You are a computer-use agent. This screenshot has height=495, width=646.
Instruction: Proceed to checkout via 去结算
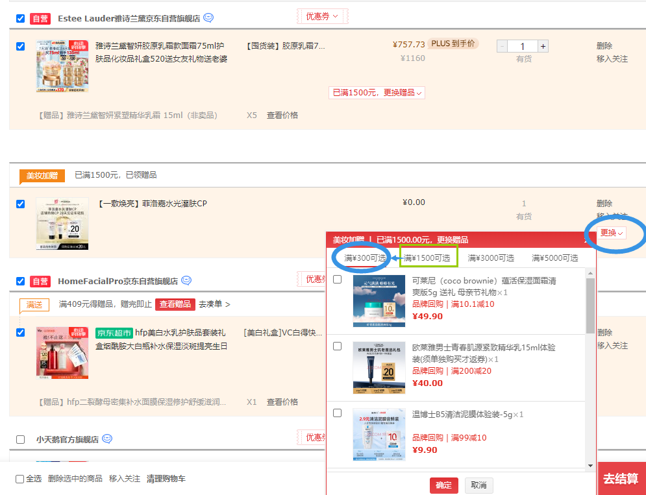click(x=621, y=479)
